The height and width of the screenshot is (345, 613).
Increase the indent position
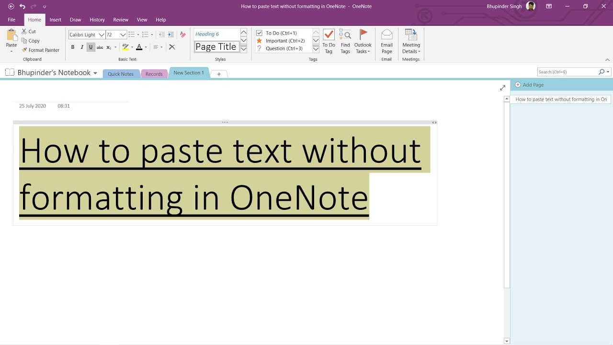(x=170, y=34)
